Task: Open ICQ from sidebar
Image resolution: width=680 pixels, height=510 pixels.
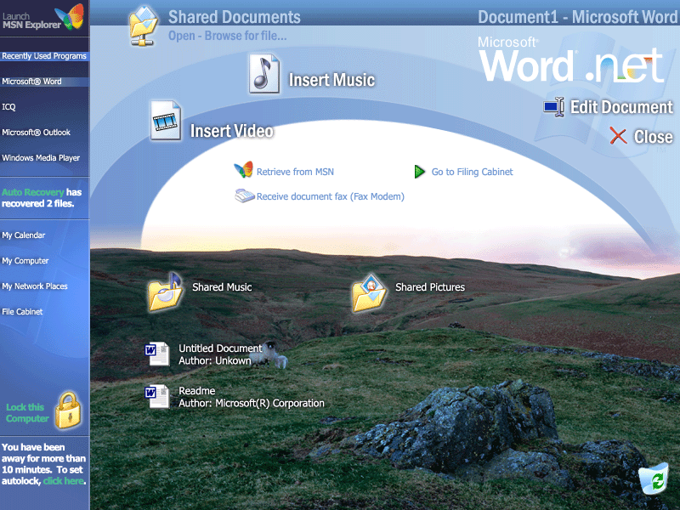Action: point(8,107)
